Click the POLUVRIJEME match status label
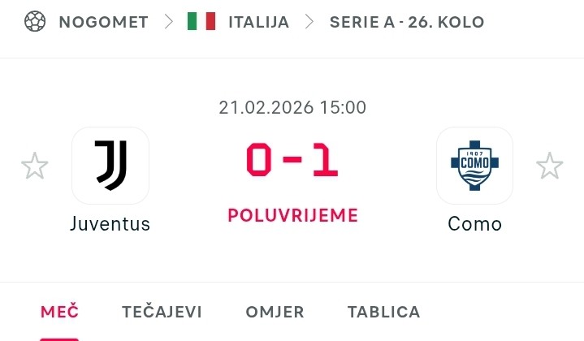Image resolution: width=584 pixels, height=341 pixels. tap(292, 215)
